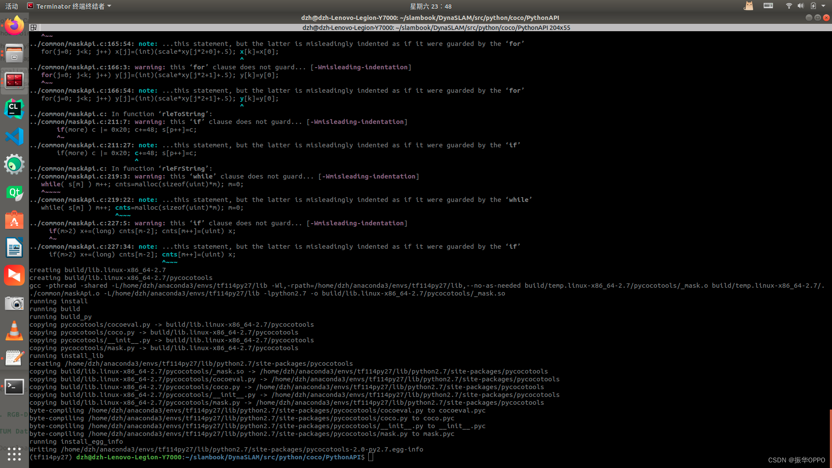Open the system status menu arrow
This screenshot has height=468, width=832.
point(823,6)
